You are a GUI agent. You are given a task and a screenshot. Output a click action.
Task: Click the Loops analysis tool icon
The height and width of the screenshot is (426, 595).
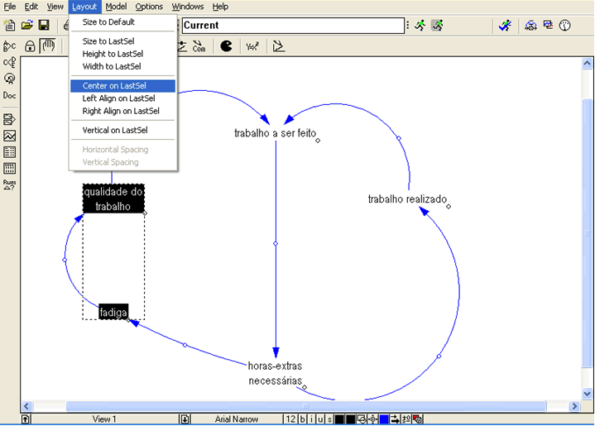[x=10, y=79]
